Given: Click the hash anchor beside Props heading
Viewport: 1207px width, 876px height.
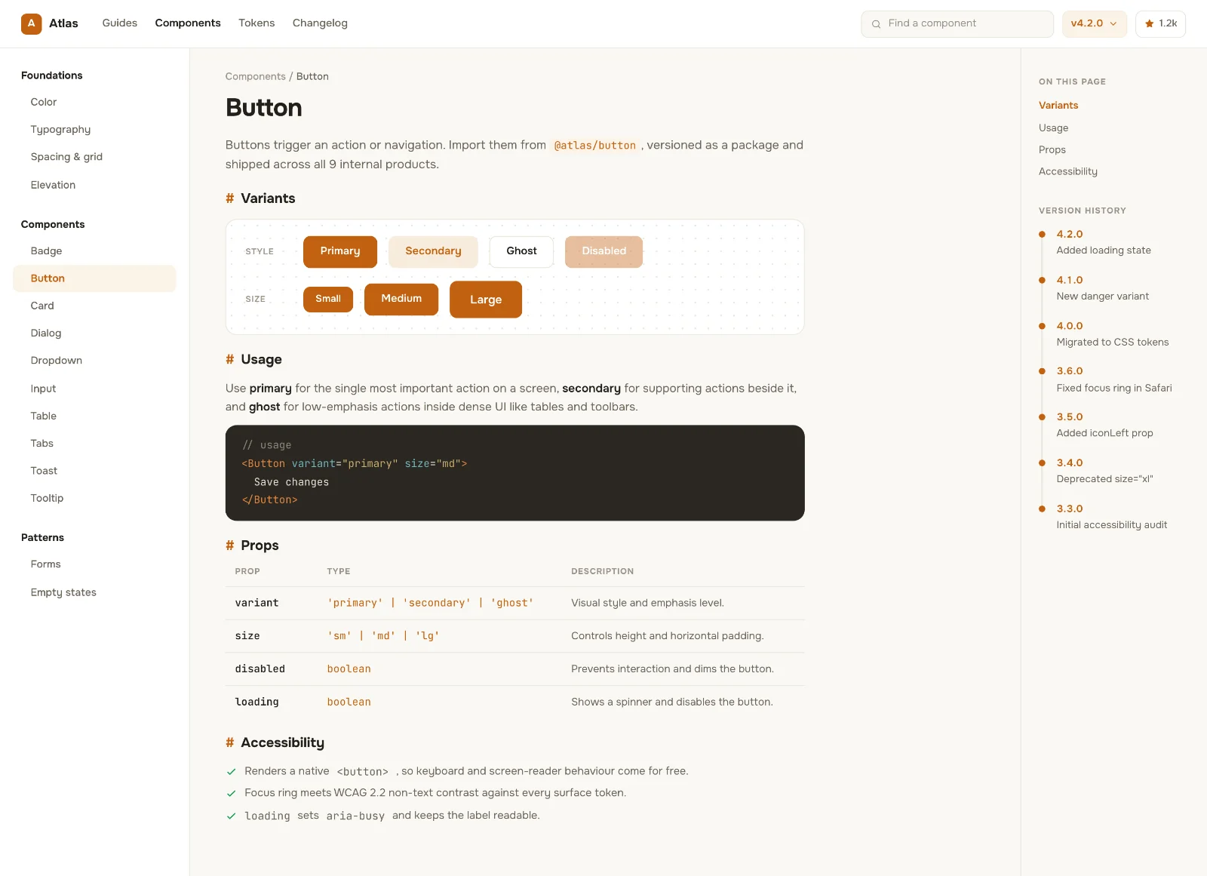Looking at the screenshot, I should click(230, 546).
